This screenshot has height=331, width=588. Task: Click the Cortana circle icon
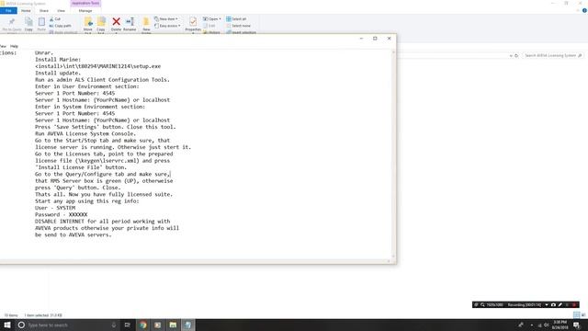[x=21, y=325]
